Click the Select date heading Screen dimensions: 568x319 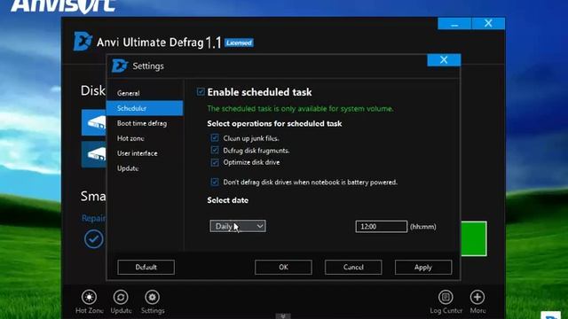pyautogui.click(x=228, y=200)
